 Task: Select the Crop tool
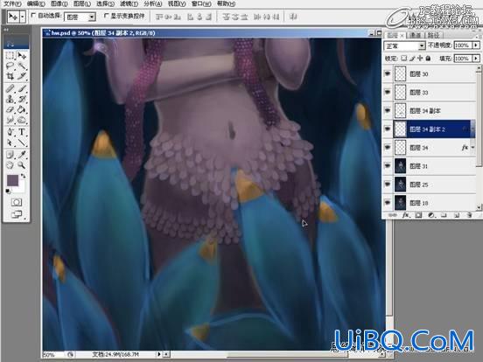coord(10,76)
